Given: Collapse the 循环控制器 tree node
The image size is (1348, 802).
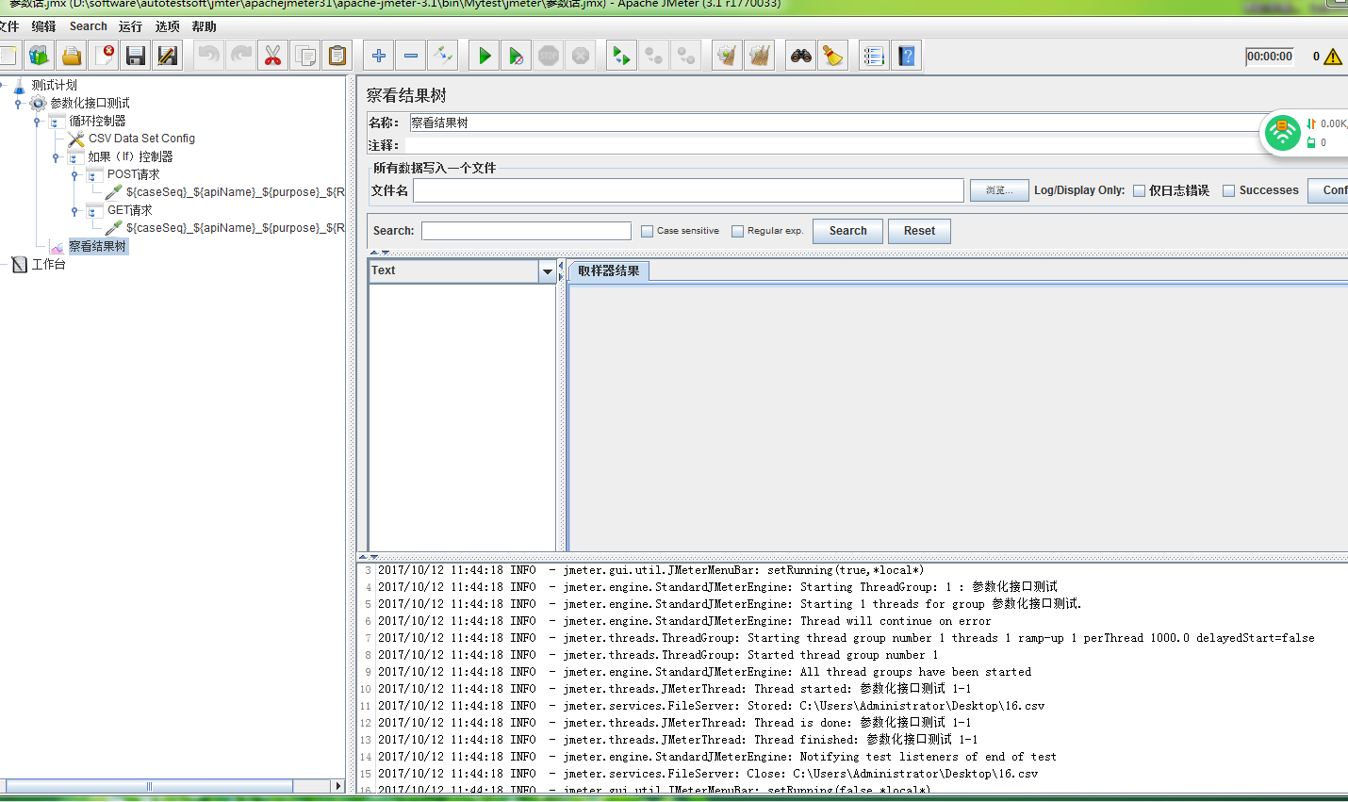Looking at the screenshot, I should 37,122.
